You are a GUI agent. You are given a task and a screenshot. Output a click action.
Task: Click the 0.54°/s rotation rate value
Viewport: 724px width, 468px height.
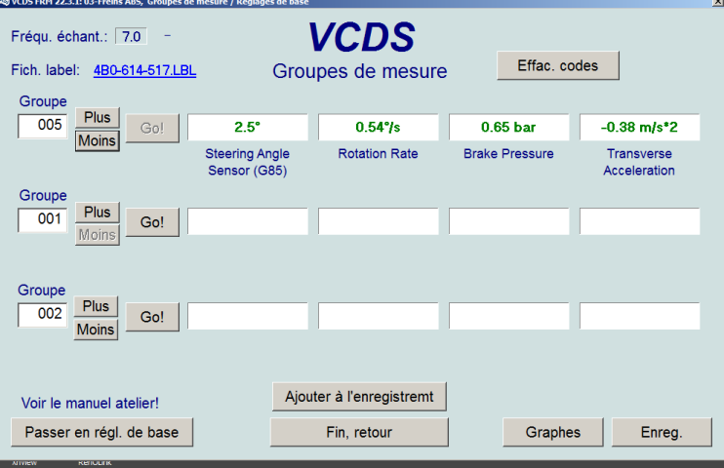(x=379, y=127)
